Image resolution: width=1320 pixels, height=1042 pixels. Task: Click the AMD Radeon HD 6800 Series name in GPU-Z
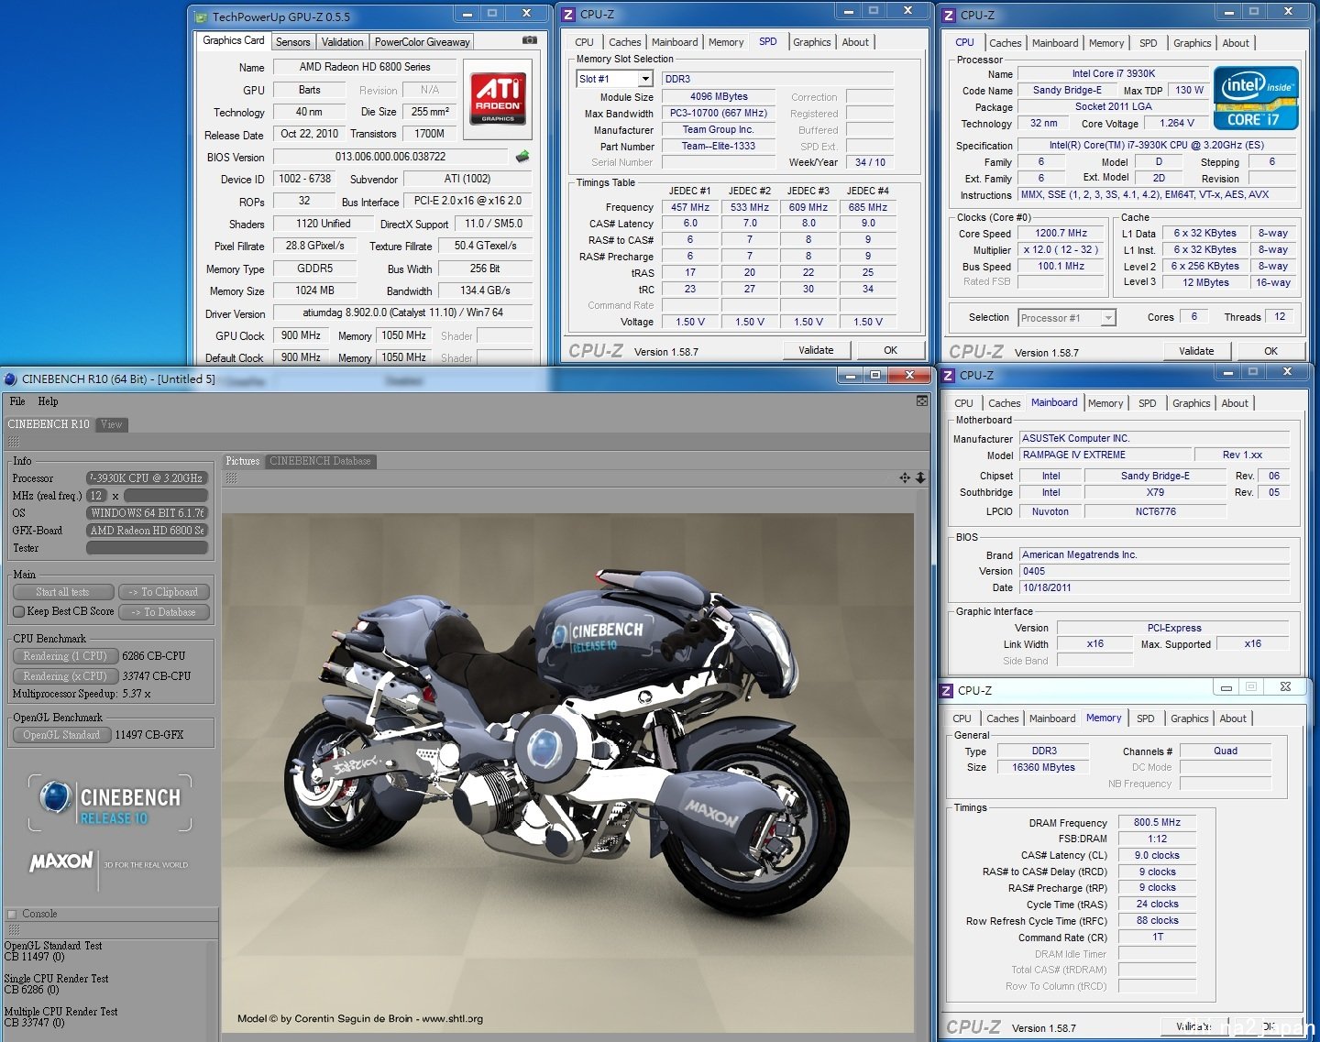coord(365,67)
